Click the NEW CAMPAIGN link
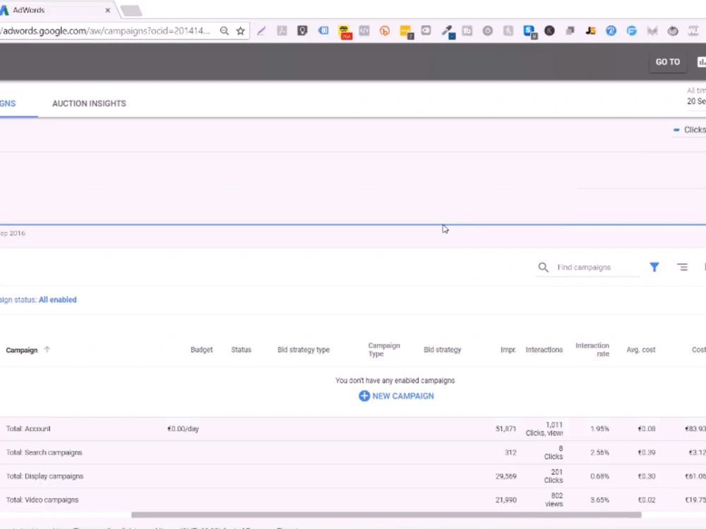This screenshot has height=529, width=706. click(x=396, y=396)
